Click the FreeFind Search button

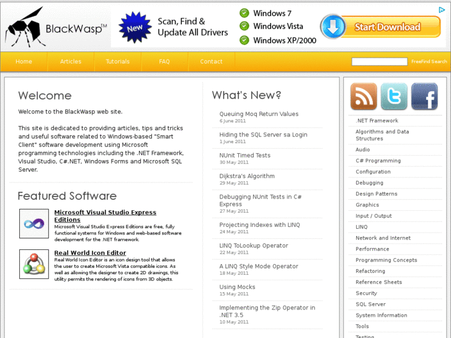pos(429,61)
